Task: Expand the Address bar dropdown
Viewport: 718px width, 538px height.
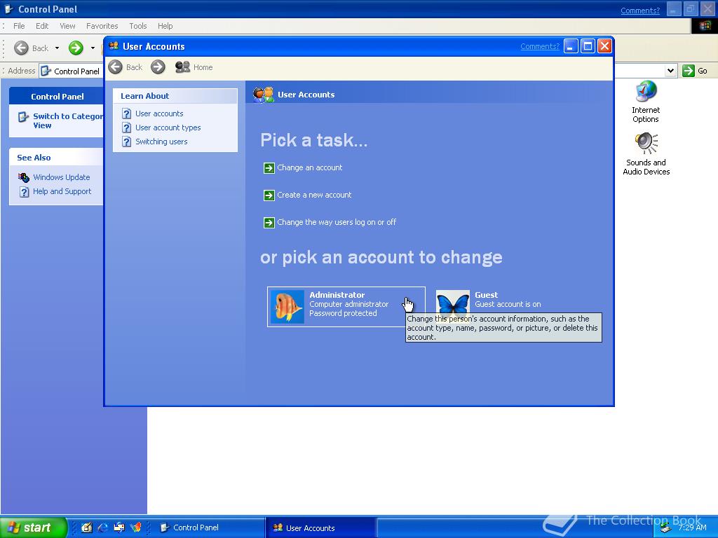Action: click(x=671, y=71)
